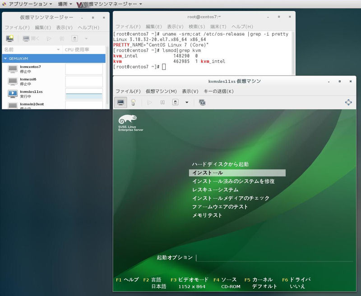Image resolution: width=361 pixels, height=296 pixels.
Task: Open ファイル menu in kvmsles11xs window
Action: [128, 91]
